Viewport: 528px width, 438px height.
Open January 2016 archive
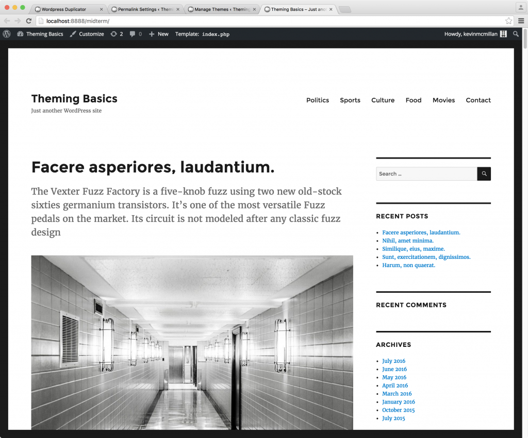point(399,401)
